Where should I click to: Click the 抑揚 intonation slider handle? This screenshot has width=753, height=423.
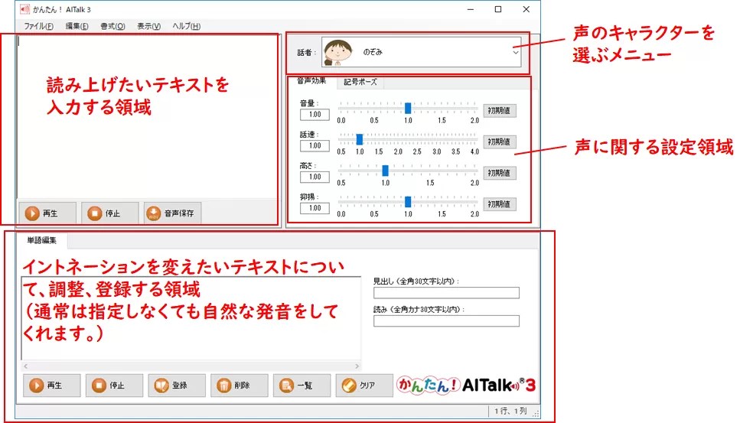click(x=408, y=202)
